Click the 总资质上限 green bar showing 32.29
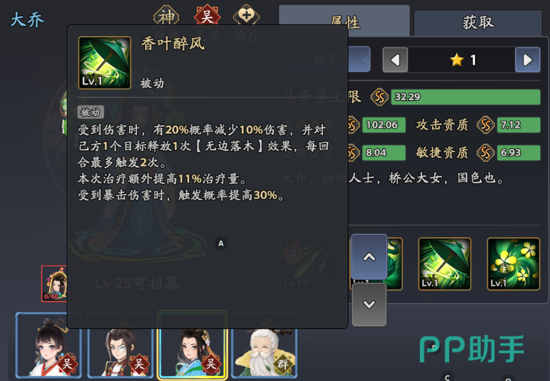The height and width of the screenshot is (381, 550). [x=465, y=97]
